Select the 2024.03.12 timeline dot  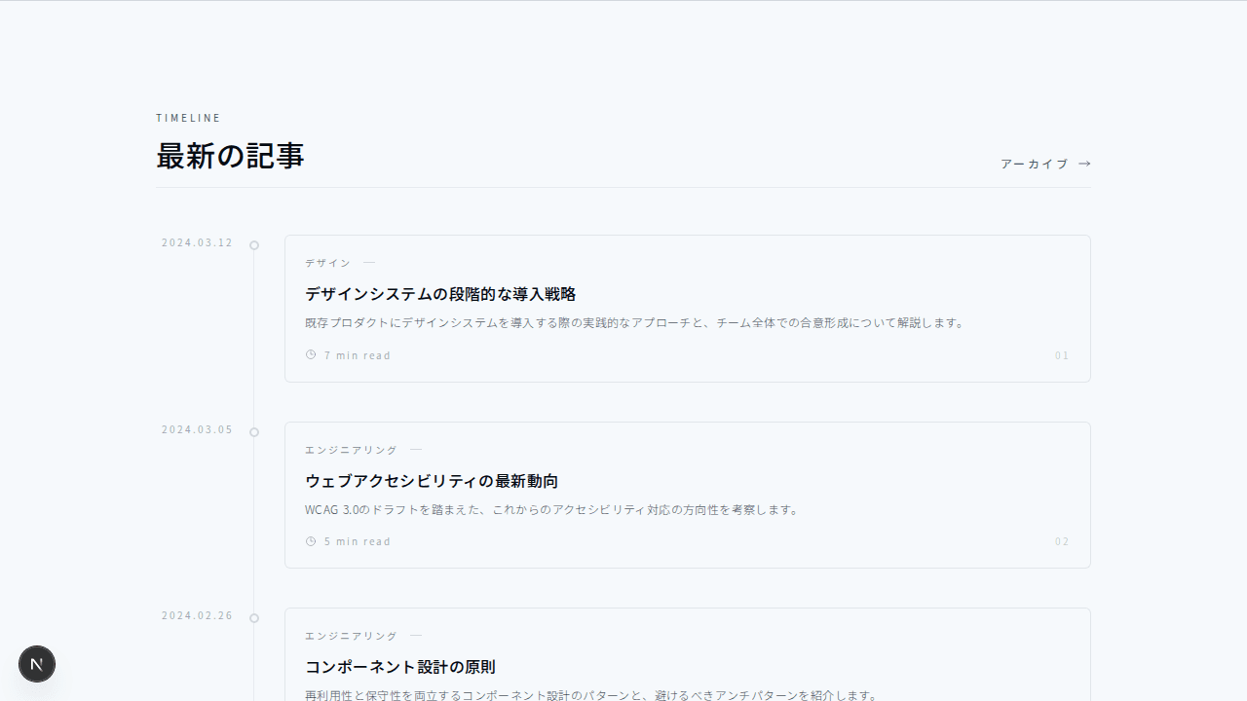[254, 245]
